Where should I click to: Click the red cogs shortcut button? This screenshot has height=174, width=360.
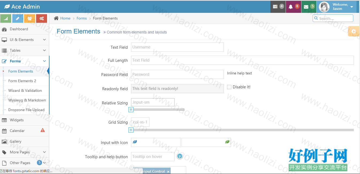[x=41, y=18]
